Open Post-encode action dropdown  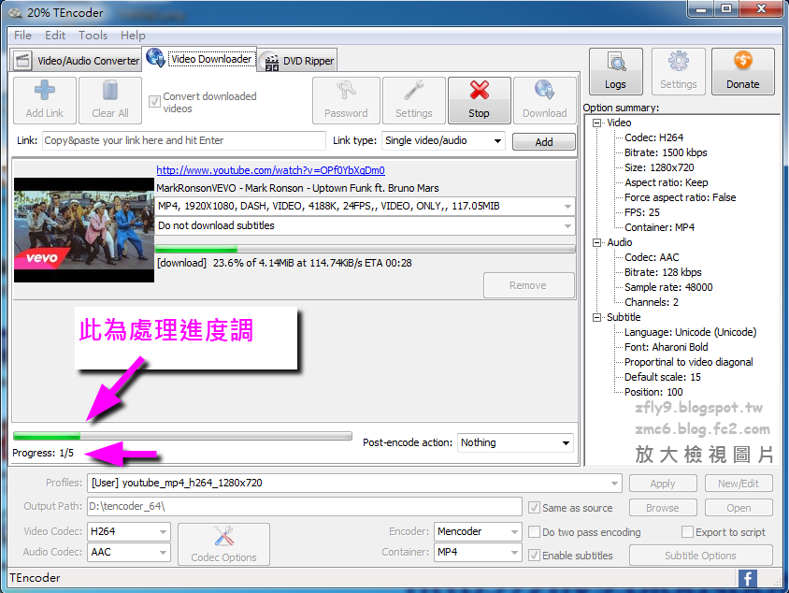[x=515, y=442]
